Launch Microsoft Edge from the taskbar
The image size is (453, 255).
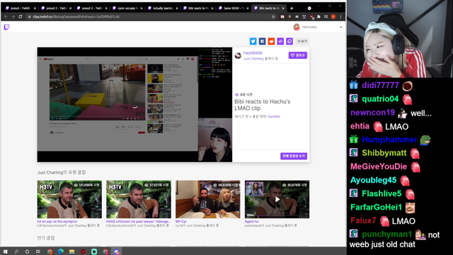point(61,251)
